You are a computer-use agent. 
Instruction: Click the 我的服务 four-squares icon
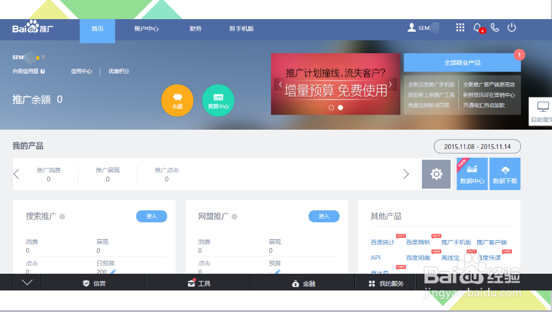(372, 283)
